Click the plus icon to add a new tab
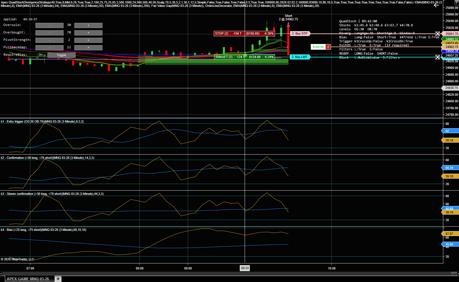This screenshot has height=282, width=459. pyautogui.click(x=58, y=279)
